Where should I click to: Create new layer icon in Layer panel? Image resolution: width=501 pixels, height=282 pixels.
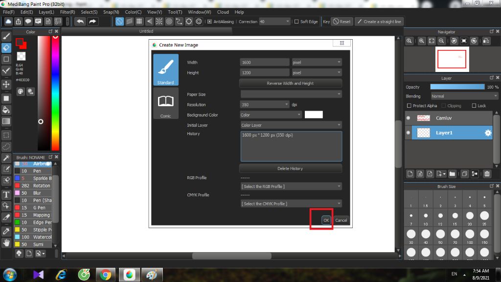[x=410, y=174]
